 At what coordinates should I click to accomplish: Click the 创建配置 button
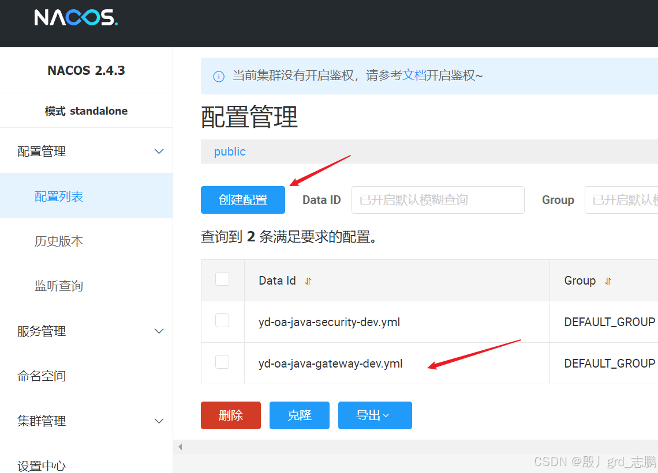pyautogui.click(x=243, y=200)
